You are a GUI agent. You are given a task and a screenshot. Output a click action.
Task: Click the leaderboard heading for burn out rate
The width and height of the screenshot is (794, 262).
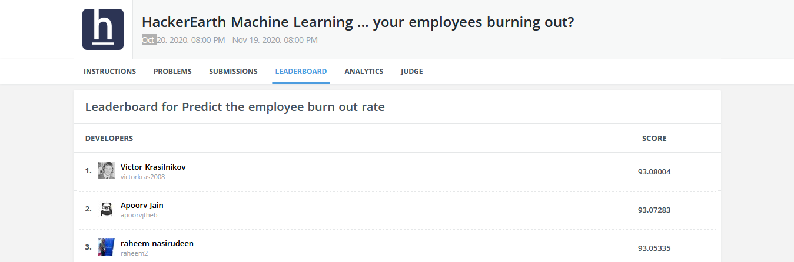235,108
